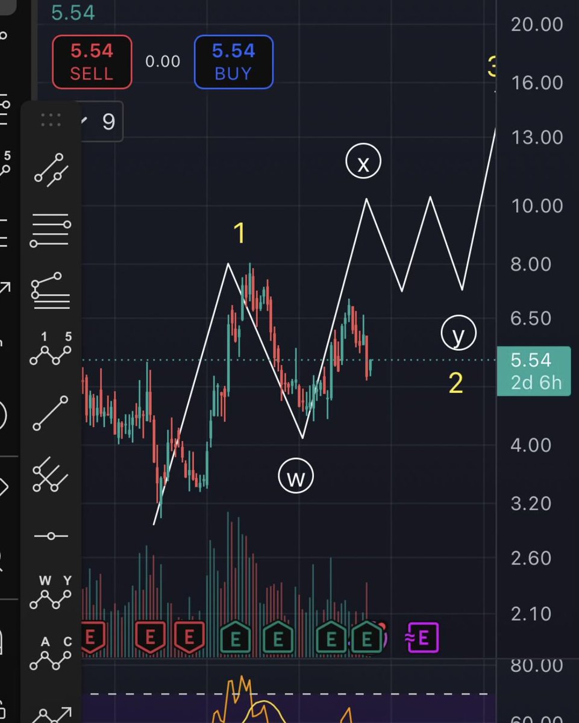Select the circled x wave label
Image resolution: width=579 pixels, height=723 pixels.
click(x=363, y=161)
